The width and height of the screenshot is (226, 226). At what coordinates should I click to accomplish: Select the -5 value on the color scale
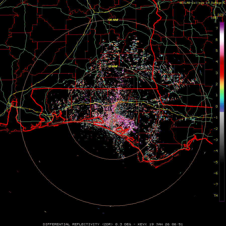[216, 162]
